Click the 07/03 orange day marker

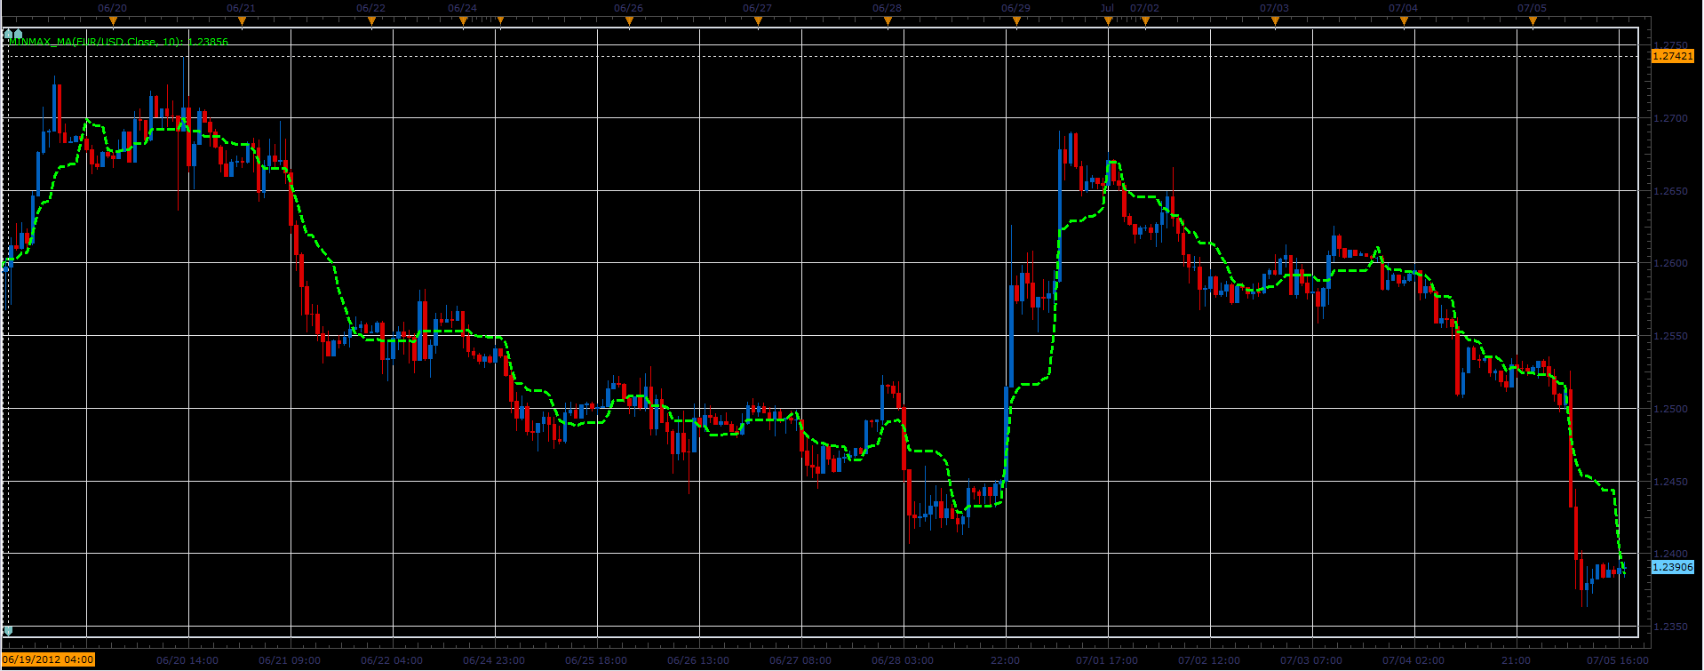pyautogui.click(x=1274, y=22)
